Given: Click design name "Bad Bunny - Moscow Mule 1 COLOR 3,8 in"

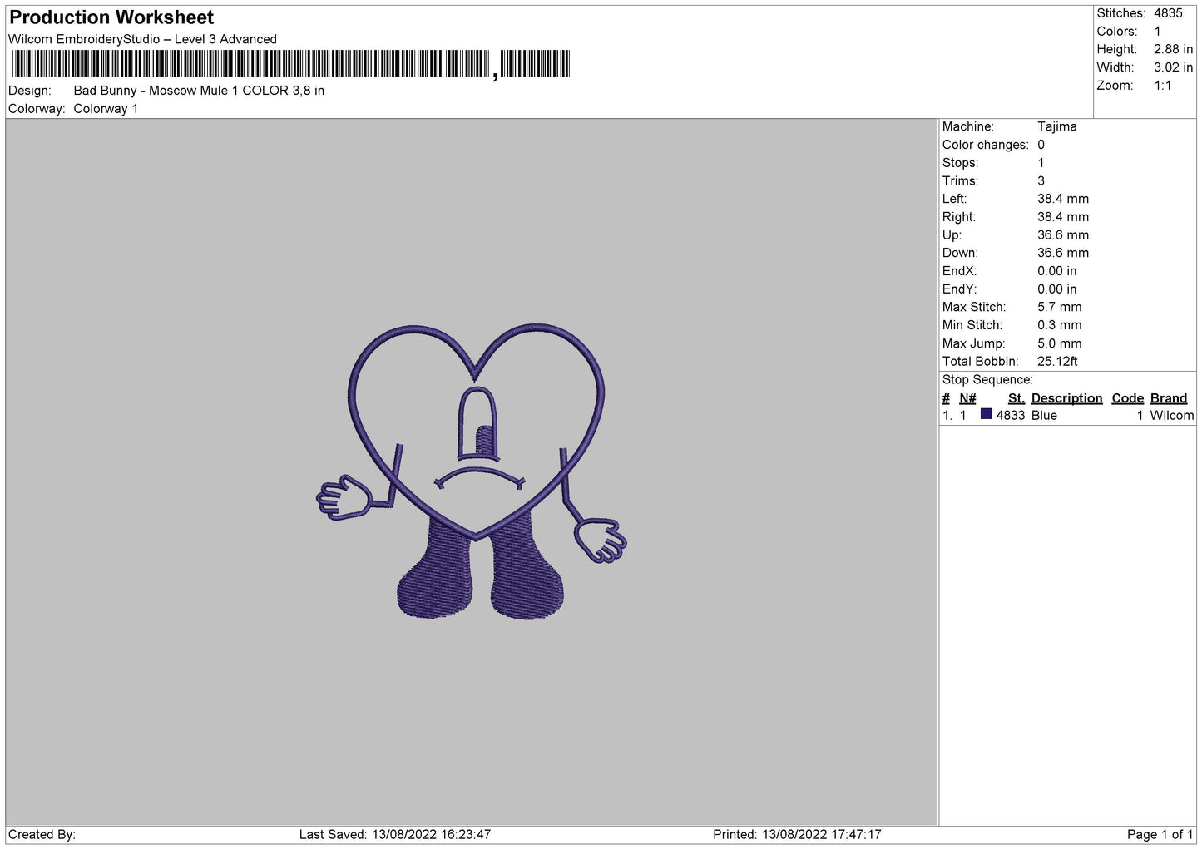Looking at the screenshot, I should point(199,91).
